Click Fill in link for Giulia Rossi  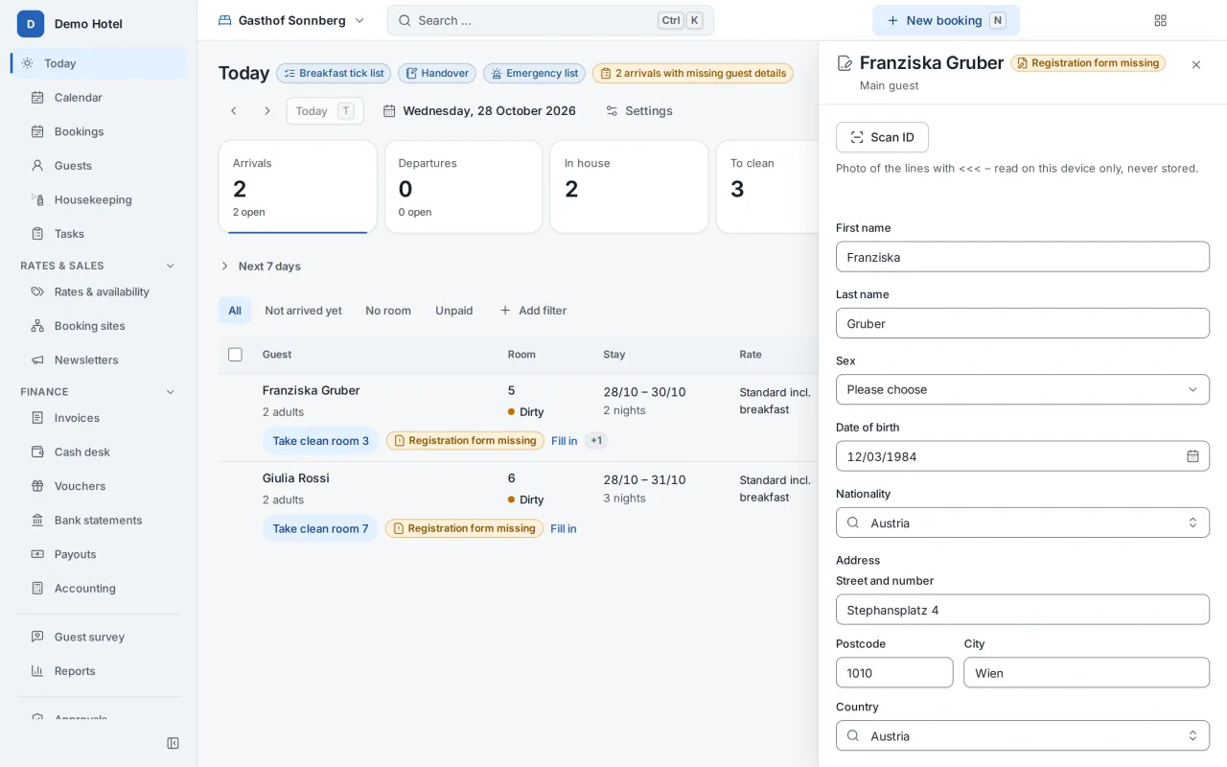(x=564, y=528)
